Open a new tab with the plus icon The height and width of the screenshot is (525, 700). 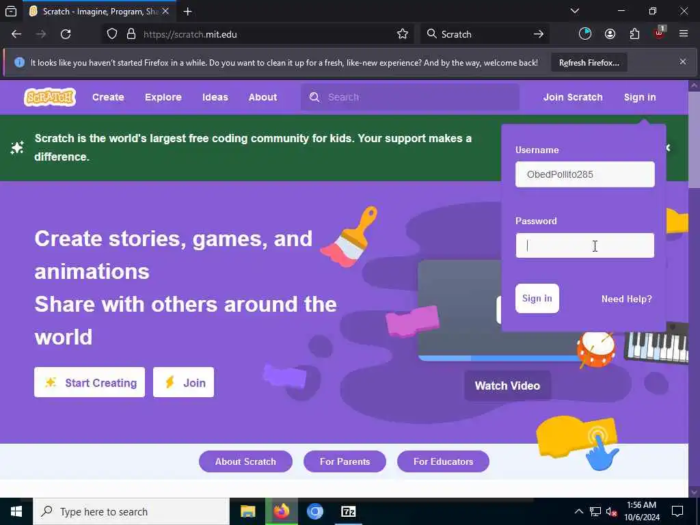188,12
